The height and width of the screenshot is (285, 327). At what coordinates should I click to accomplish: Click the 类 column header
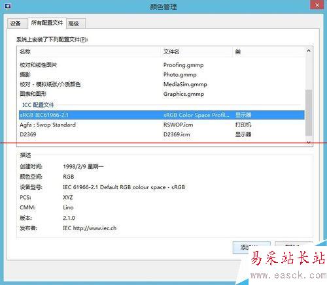click(269, 52)
